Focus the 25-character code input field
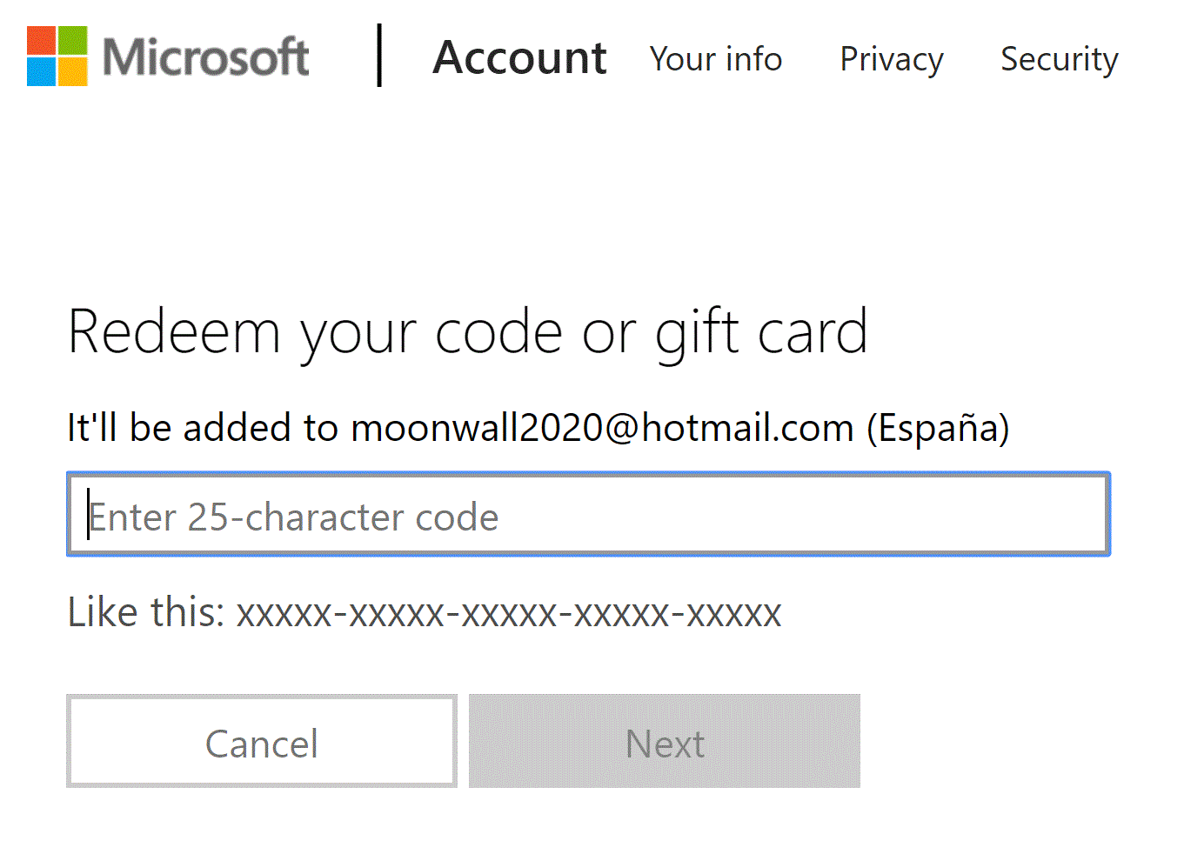1184x861 pixels. point(588,515)
